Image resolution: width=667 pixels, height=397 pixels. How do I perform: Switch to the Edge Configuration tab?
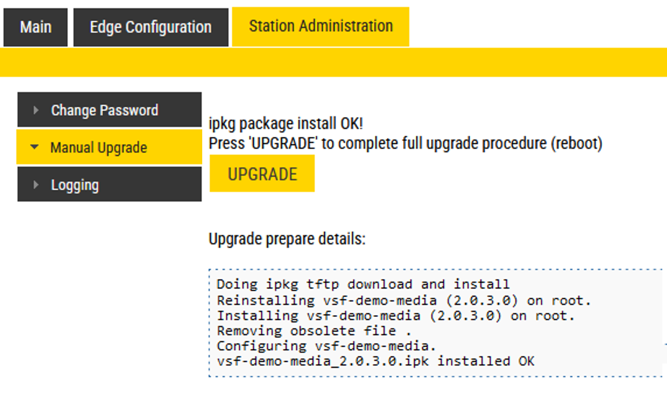(151, 27)
